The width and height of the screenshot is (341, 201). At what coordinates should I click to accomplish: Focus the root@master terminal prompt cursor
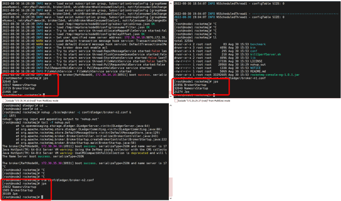coord(44,95)
